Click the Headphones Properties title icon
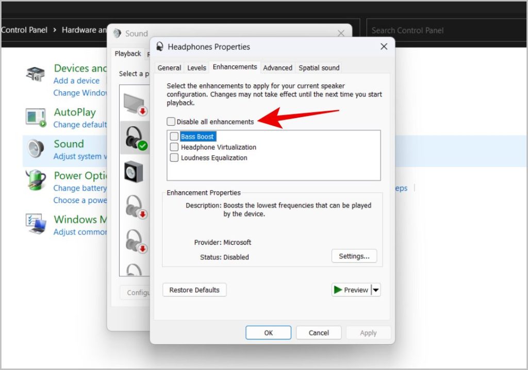 [160, 46]
